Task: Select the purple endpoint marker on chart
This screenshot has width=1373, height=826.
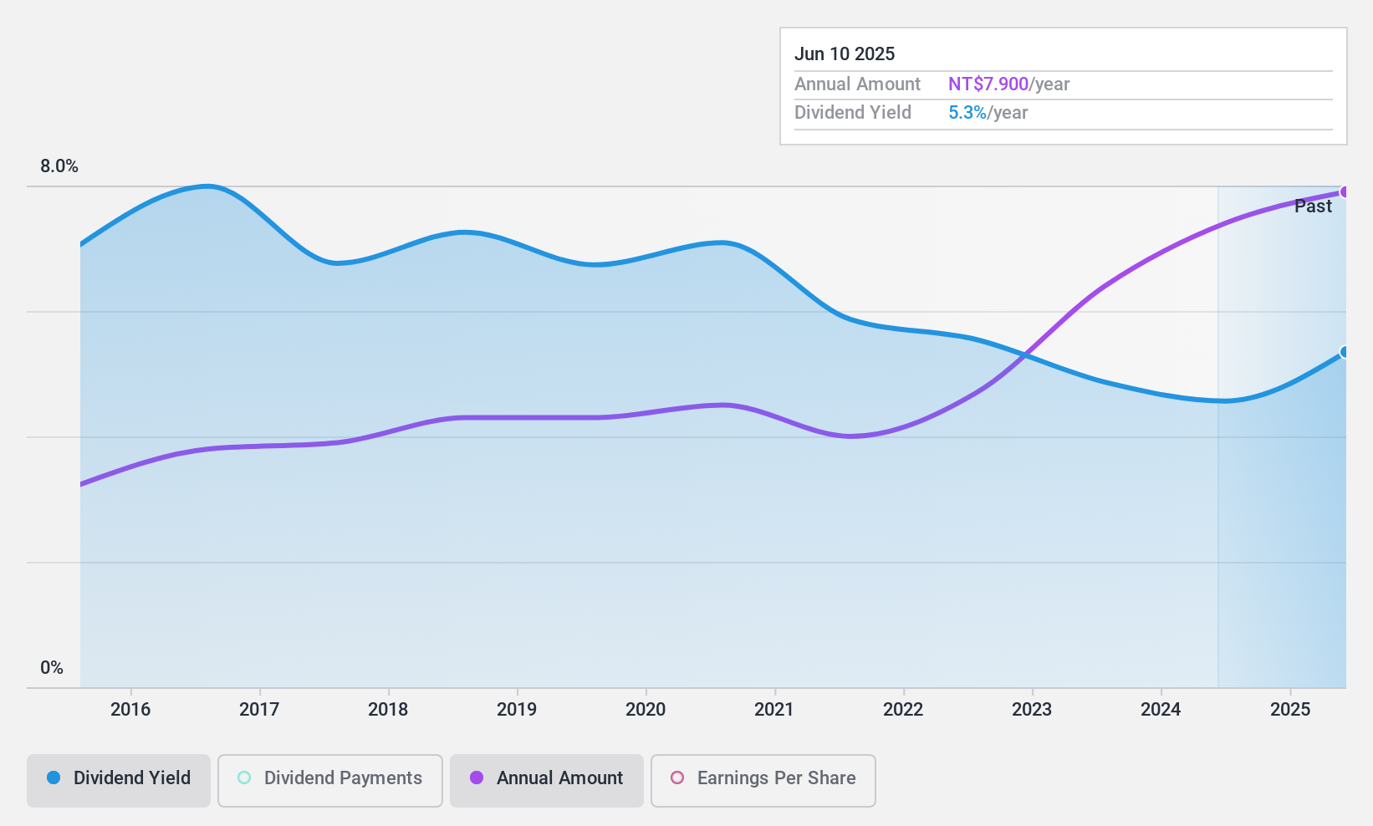Action: (1345, 192)
